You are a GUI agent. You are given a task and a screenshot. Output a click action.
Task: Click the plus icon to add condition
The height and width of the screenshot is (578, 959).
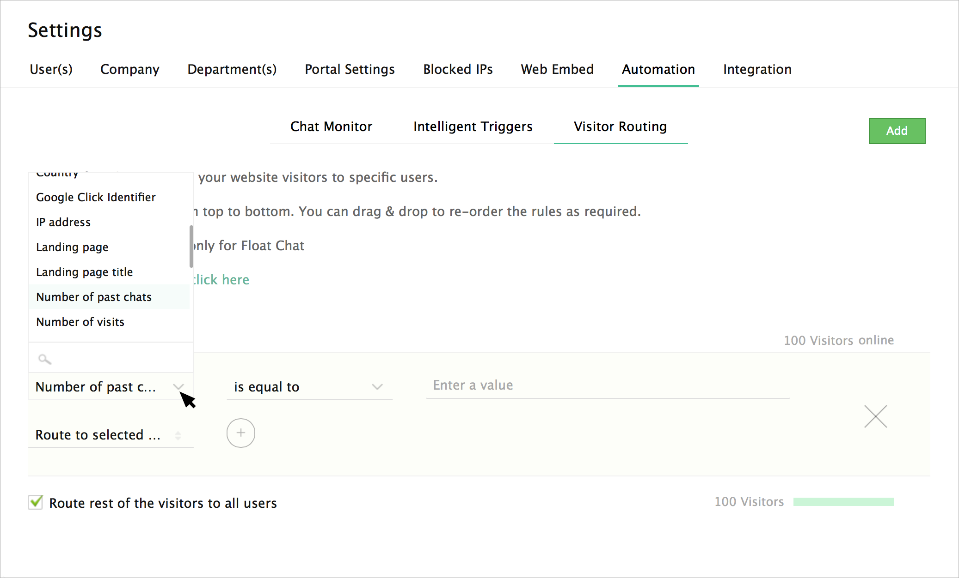click(240, 433)
